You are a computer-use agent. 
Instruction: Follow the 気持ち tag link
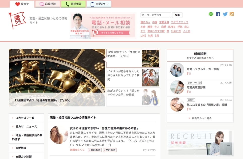click(172, 27)
